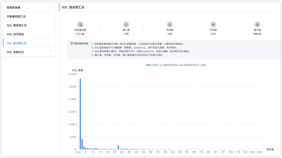Click explanation line 1 about 加权均值
Image resolution: width=282 pixels, height=158 pixels.
point(138,44)
